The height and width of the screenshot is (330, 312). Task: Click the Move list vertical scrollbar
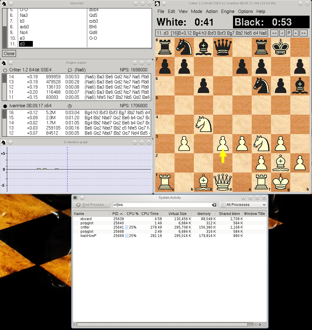click(x=5, y=28)
